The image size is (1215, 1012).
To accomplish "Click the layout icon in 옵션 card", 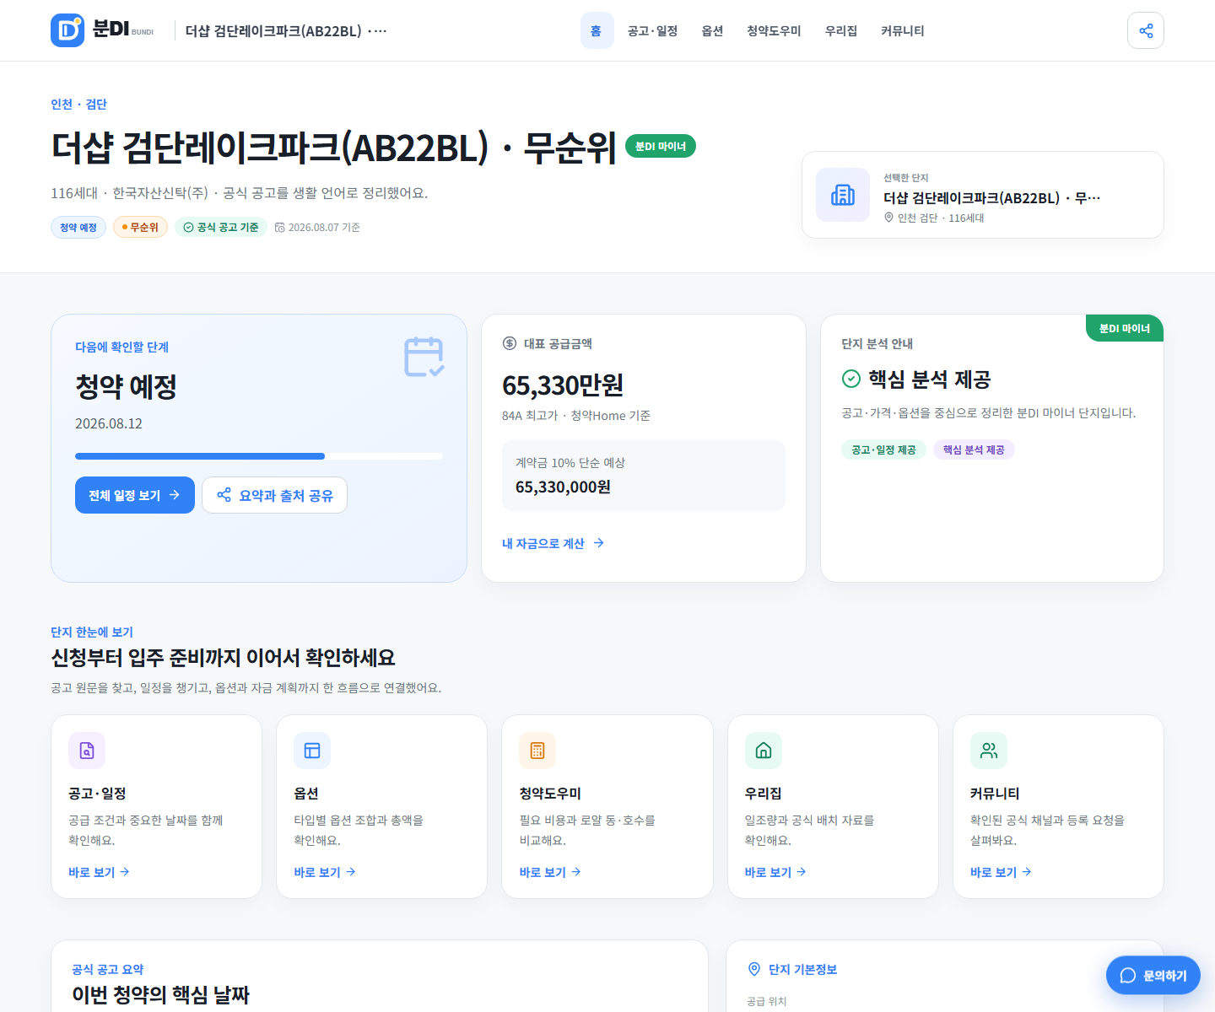I will point(312,751).
